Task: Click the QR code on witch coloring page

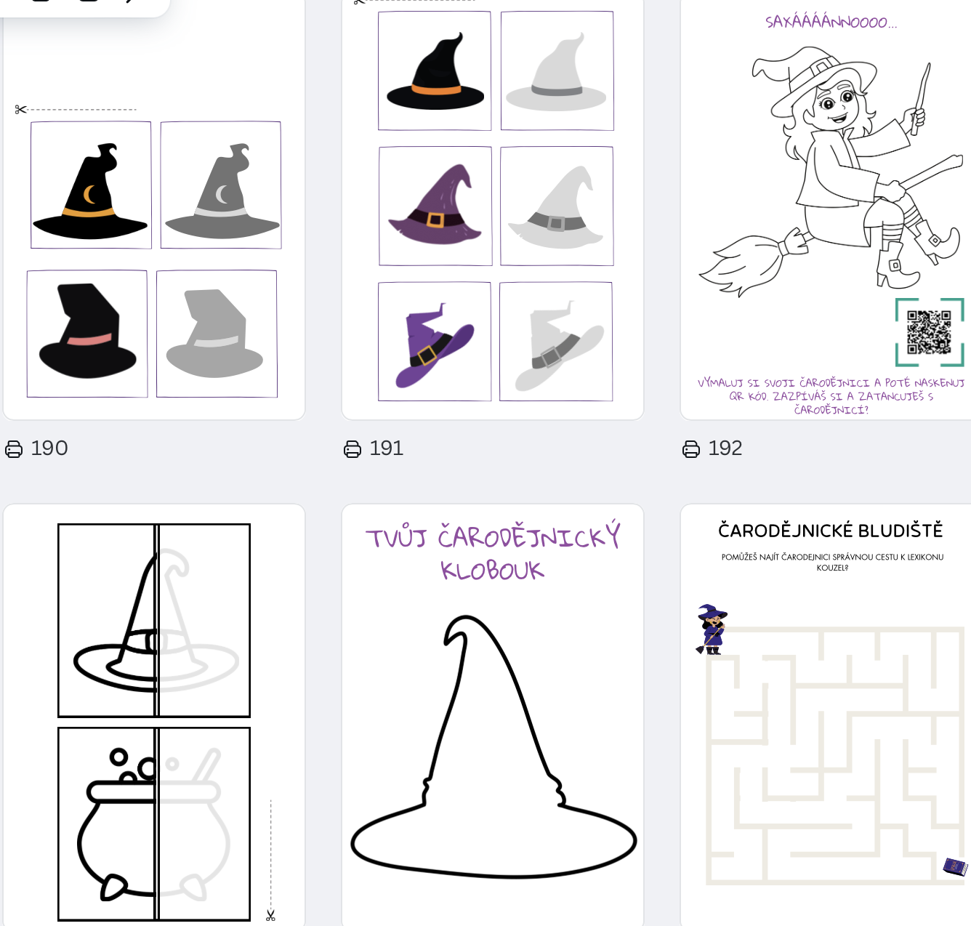Action: point(930,332)
